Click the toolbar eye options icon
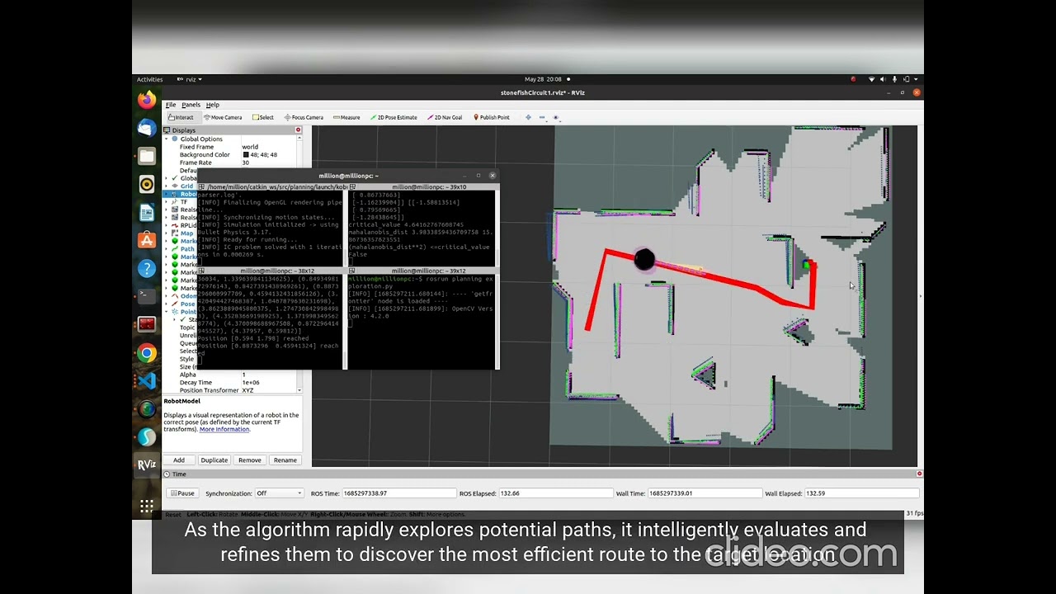 tap(556, 117)
